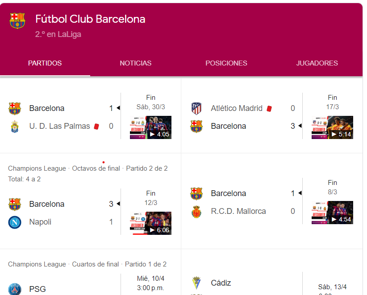Screen dimensions: 367x295
Task: Select the JUGADORES tab
Action: 317,63
